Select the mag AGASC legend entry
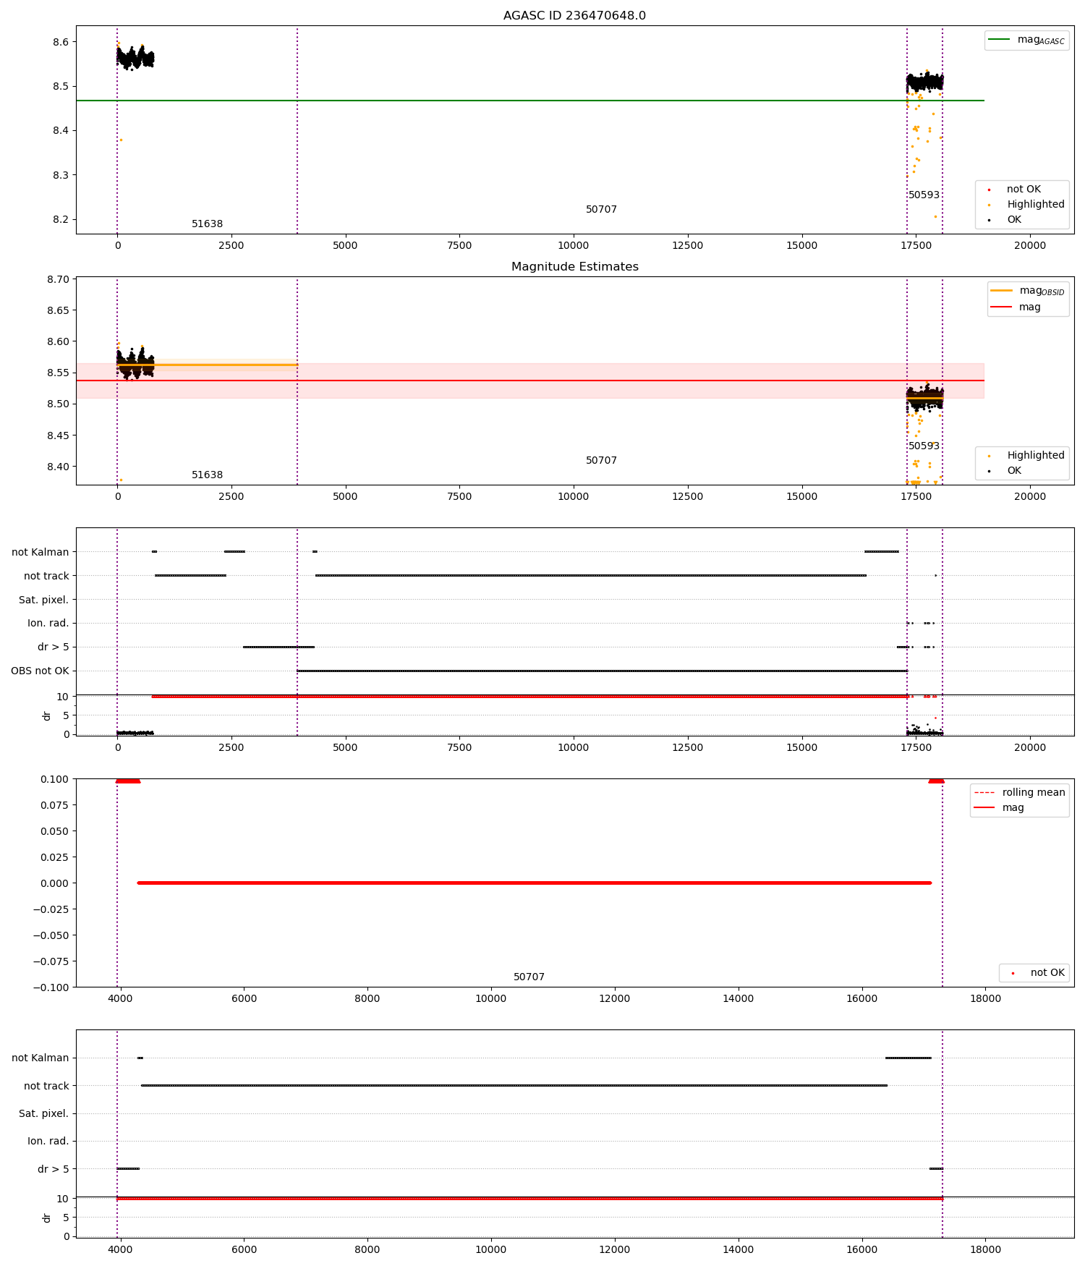 1026,40
